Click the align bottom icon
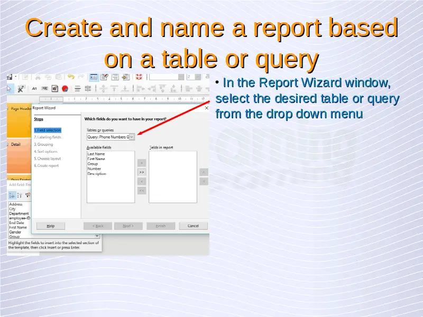 click(125, 88)
